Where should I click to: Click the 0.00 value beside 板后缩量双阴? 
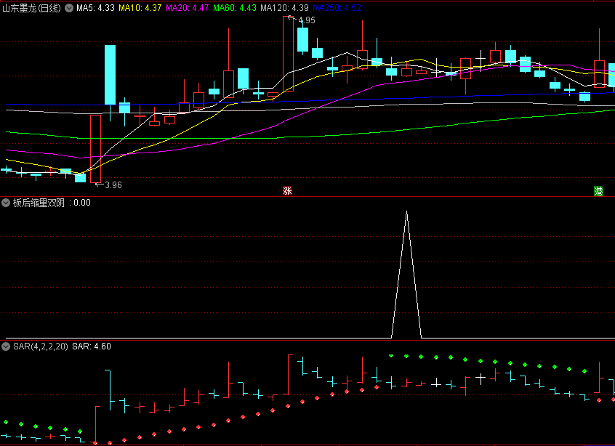coord(82,203)
